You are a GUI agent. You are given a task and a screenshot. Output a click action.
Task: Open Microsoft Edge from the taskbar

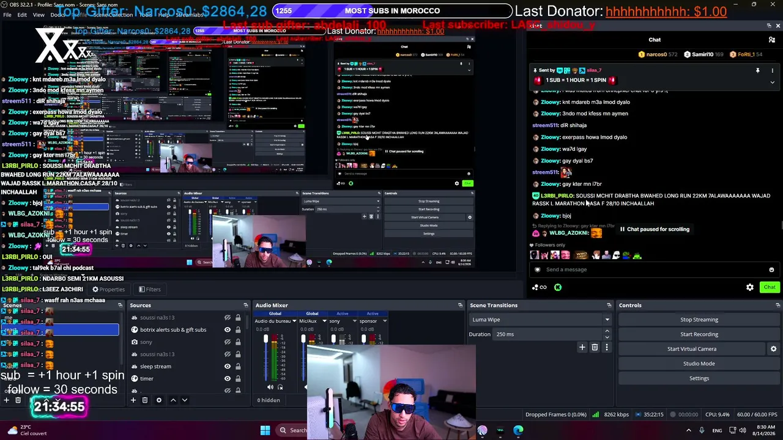click(x=518, y=430)
